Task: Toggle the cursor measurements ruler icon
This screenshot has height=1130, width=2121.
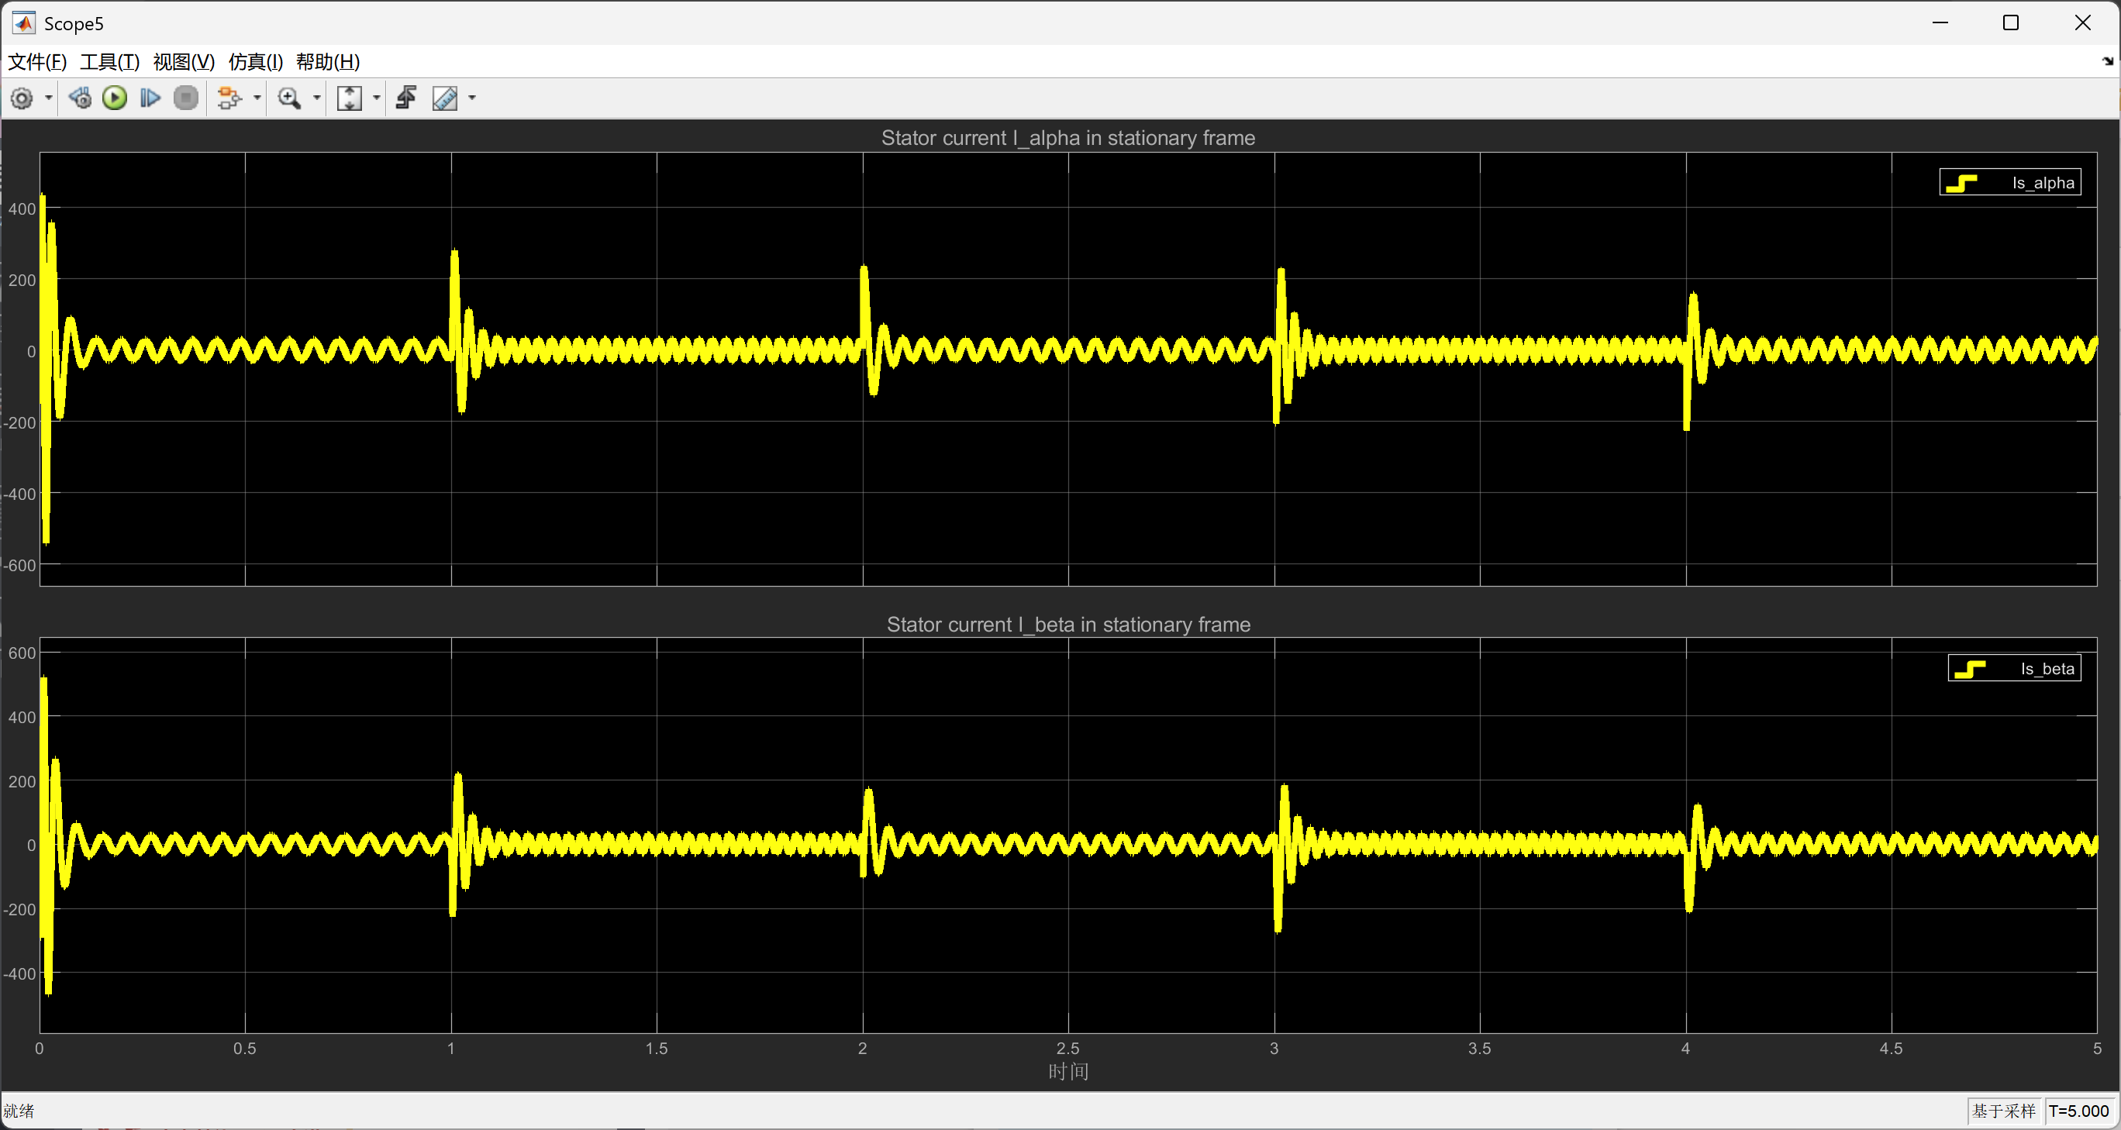Action: [445, 98]
